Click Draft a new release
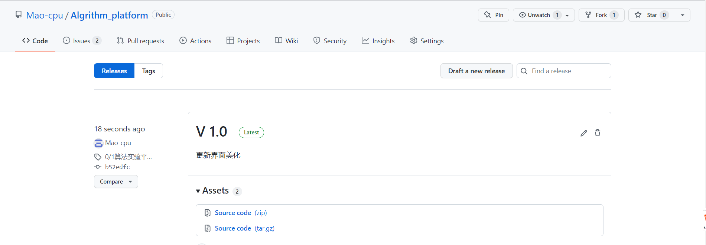The image size is (706, 245). tap(476, 71)
